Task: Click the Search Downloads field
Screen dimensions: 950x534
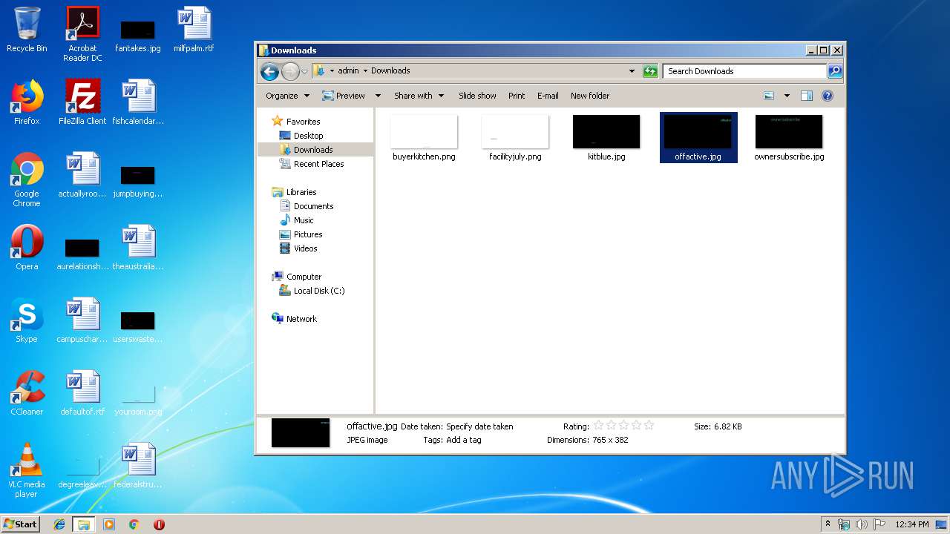Action: coord(744,71)
